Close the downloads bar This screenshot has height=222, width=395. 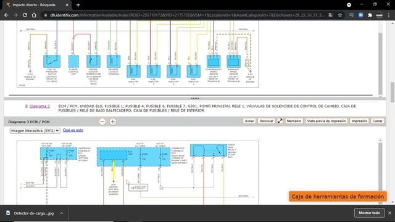click(x=389, y=213)
